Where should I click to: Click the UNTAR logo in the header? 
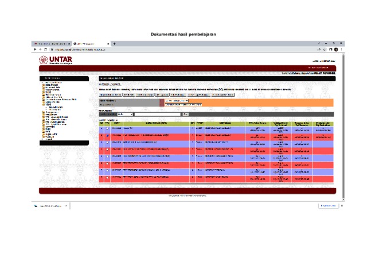coord(56,61)
